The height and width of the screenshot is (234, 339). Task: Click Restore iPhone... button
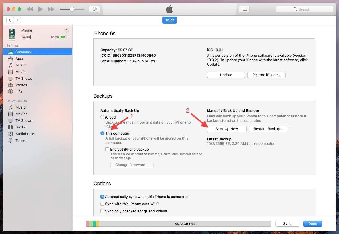click(266, 75)
